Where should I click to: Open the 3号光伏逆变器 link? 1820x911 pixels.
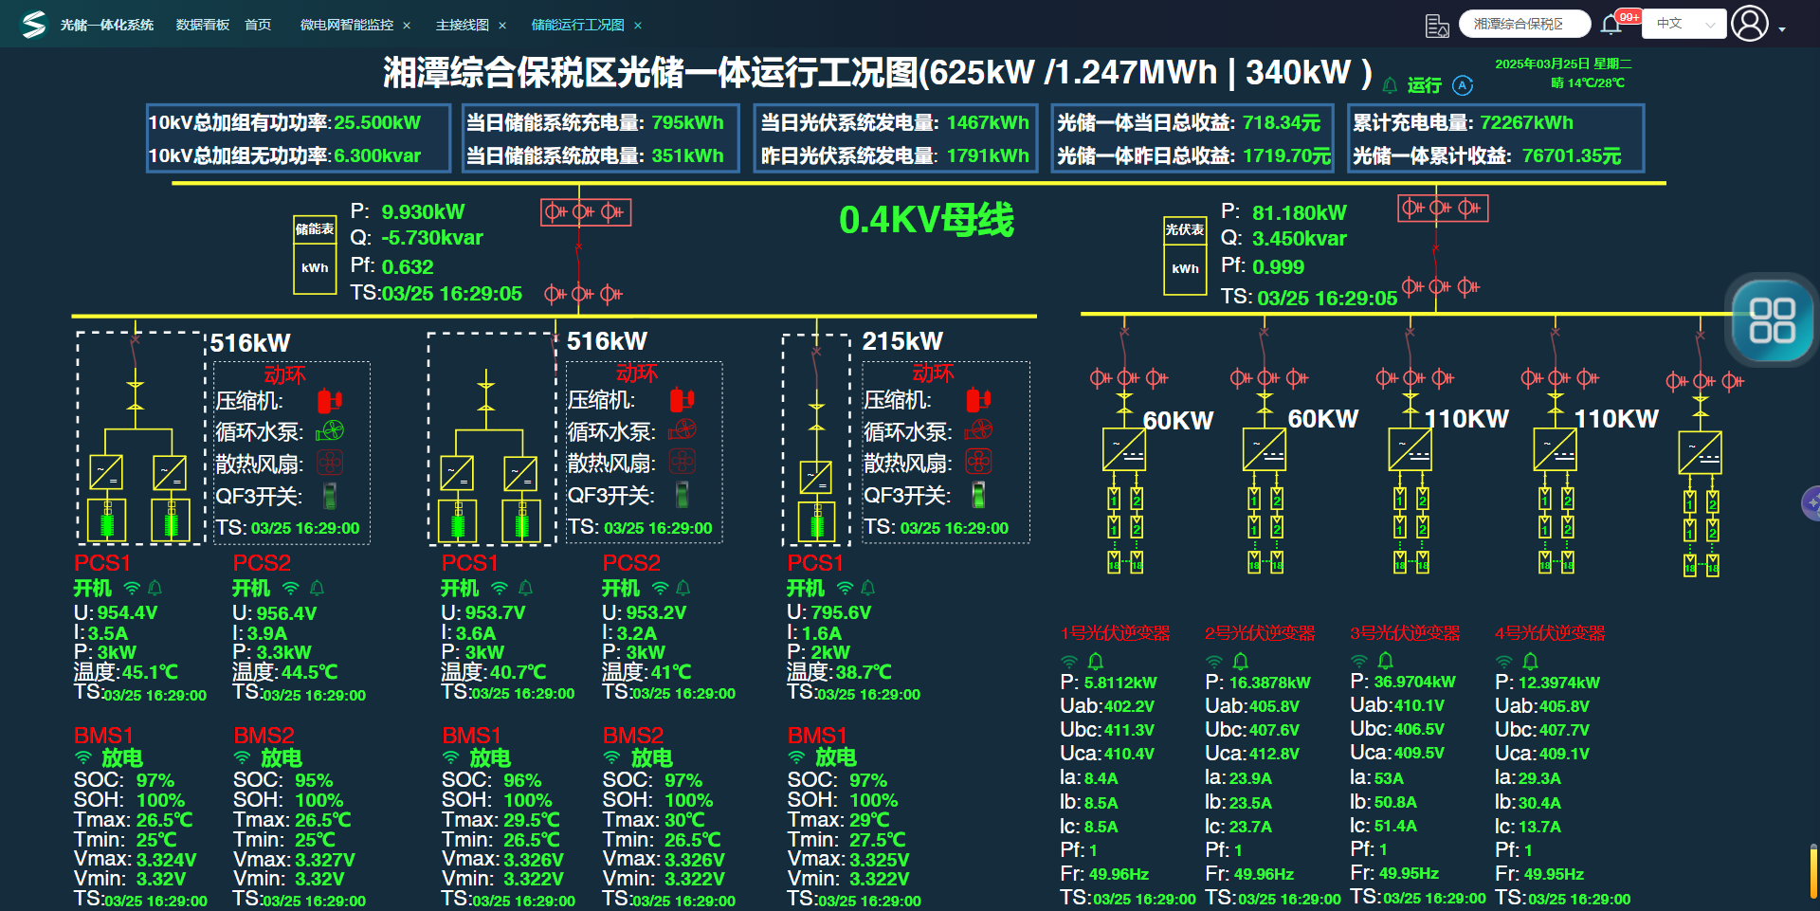(x=1405, y=633)
